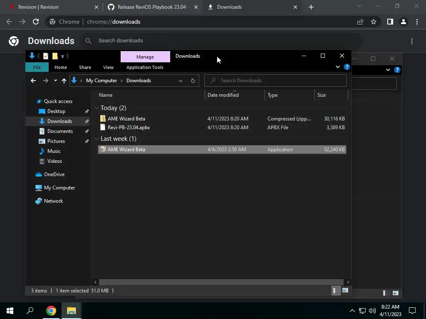Open the address bar history dropdown

point(181,81)
